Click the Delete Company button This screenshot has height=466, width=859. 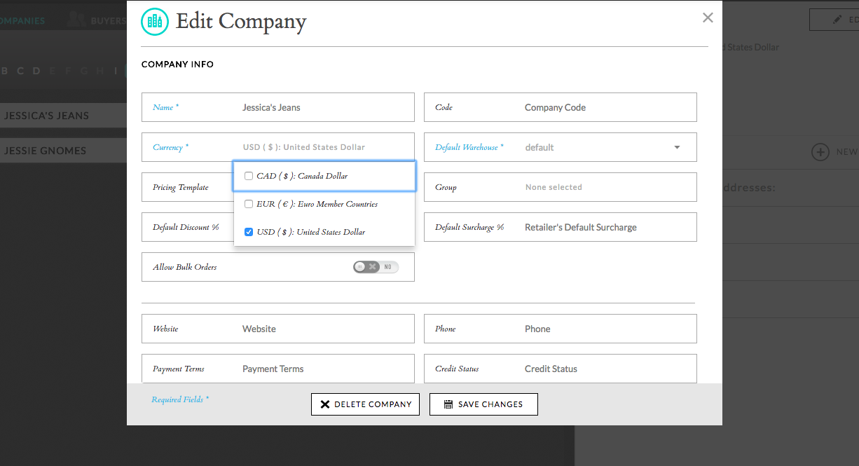coord(366,404)
